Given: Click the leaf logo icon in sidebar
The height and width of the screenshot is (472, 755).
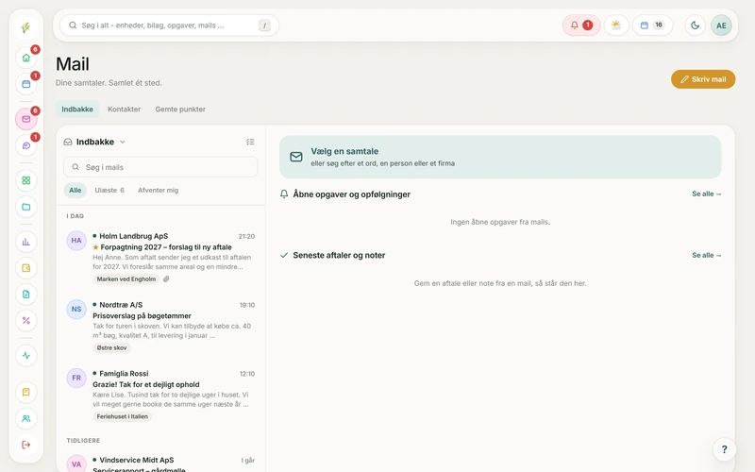Looking at the screenshot, I should (26, 27).
